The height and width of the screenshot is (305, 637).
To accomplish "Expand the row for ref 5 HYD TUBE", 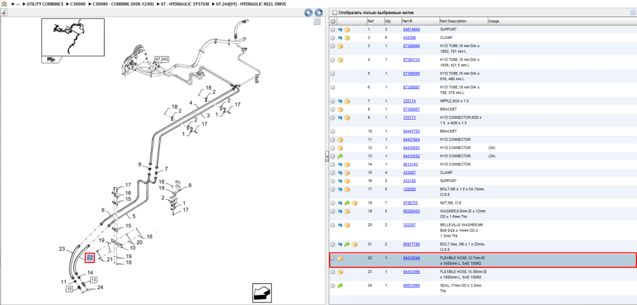I will 333,74.
